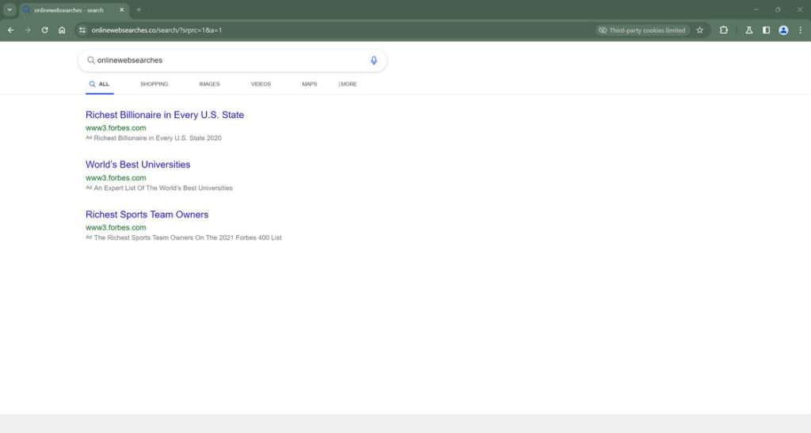Viewport: 811px width, 433px height.
Task: Open the Chrome three-dot menu
Action: [x=800, y=31]
